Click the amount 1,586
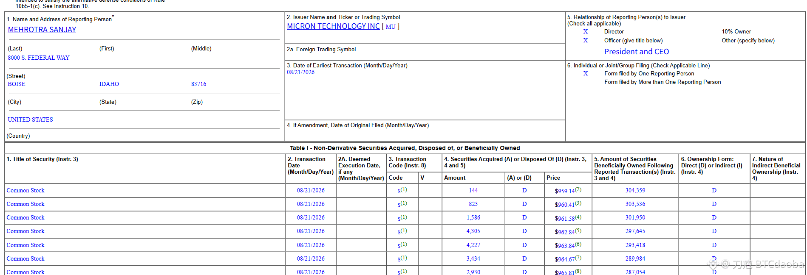Screen dimensions: 807x275 (x=473, y=218)
